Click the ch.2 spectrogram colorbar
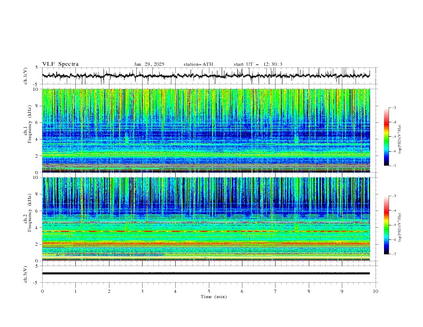Viewport: 423px width, 327px height. [x=386, y=225]
